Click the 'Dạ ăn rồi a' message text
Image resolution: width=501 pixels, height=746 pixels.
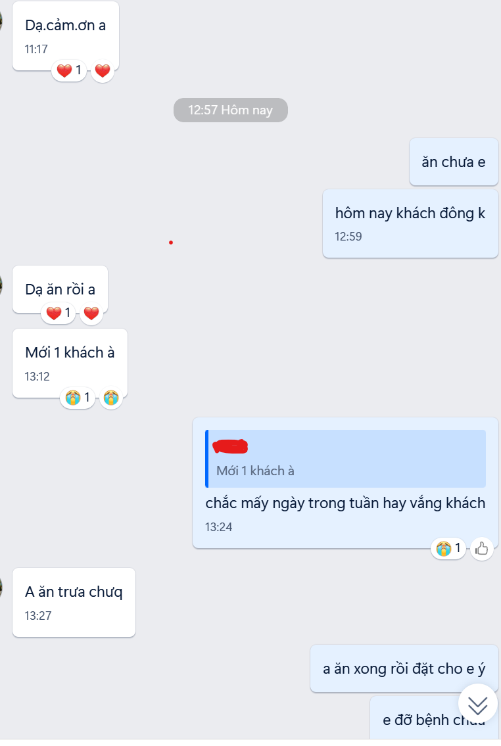click(x=60, y=289)
